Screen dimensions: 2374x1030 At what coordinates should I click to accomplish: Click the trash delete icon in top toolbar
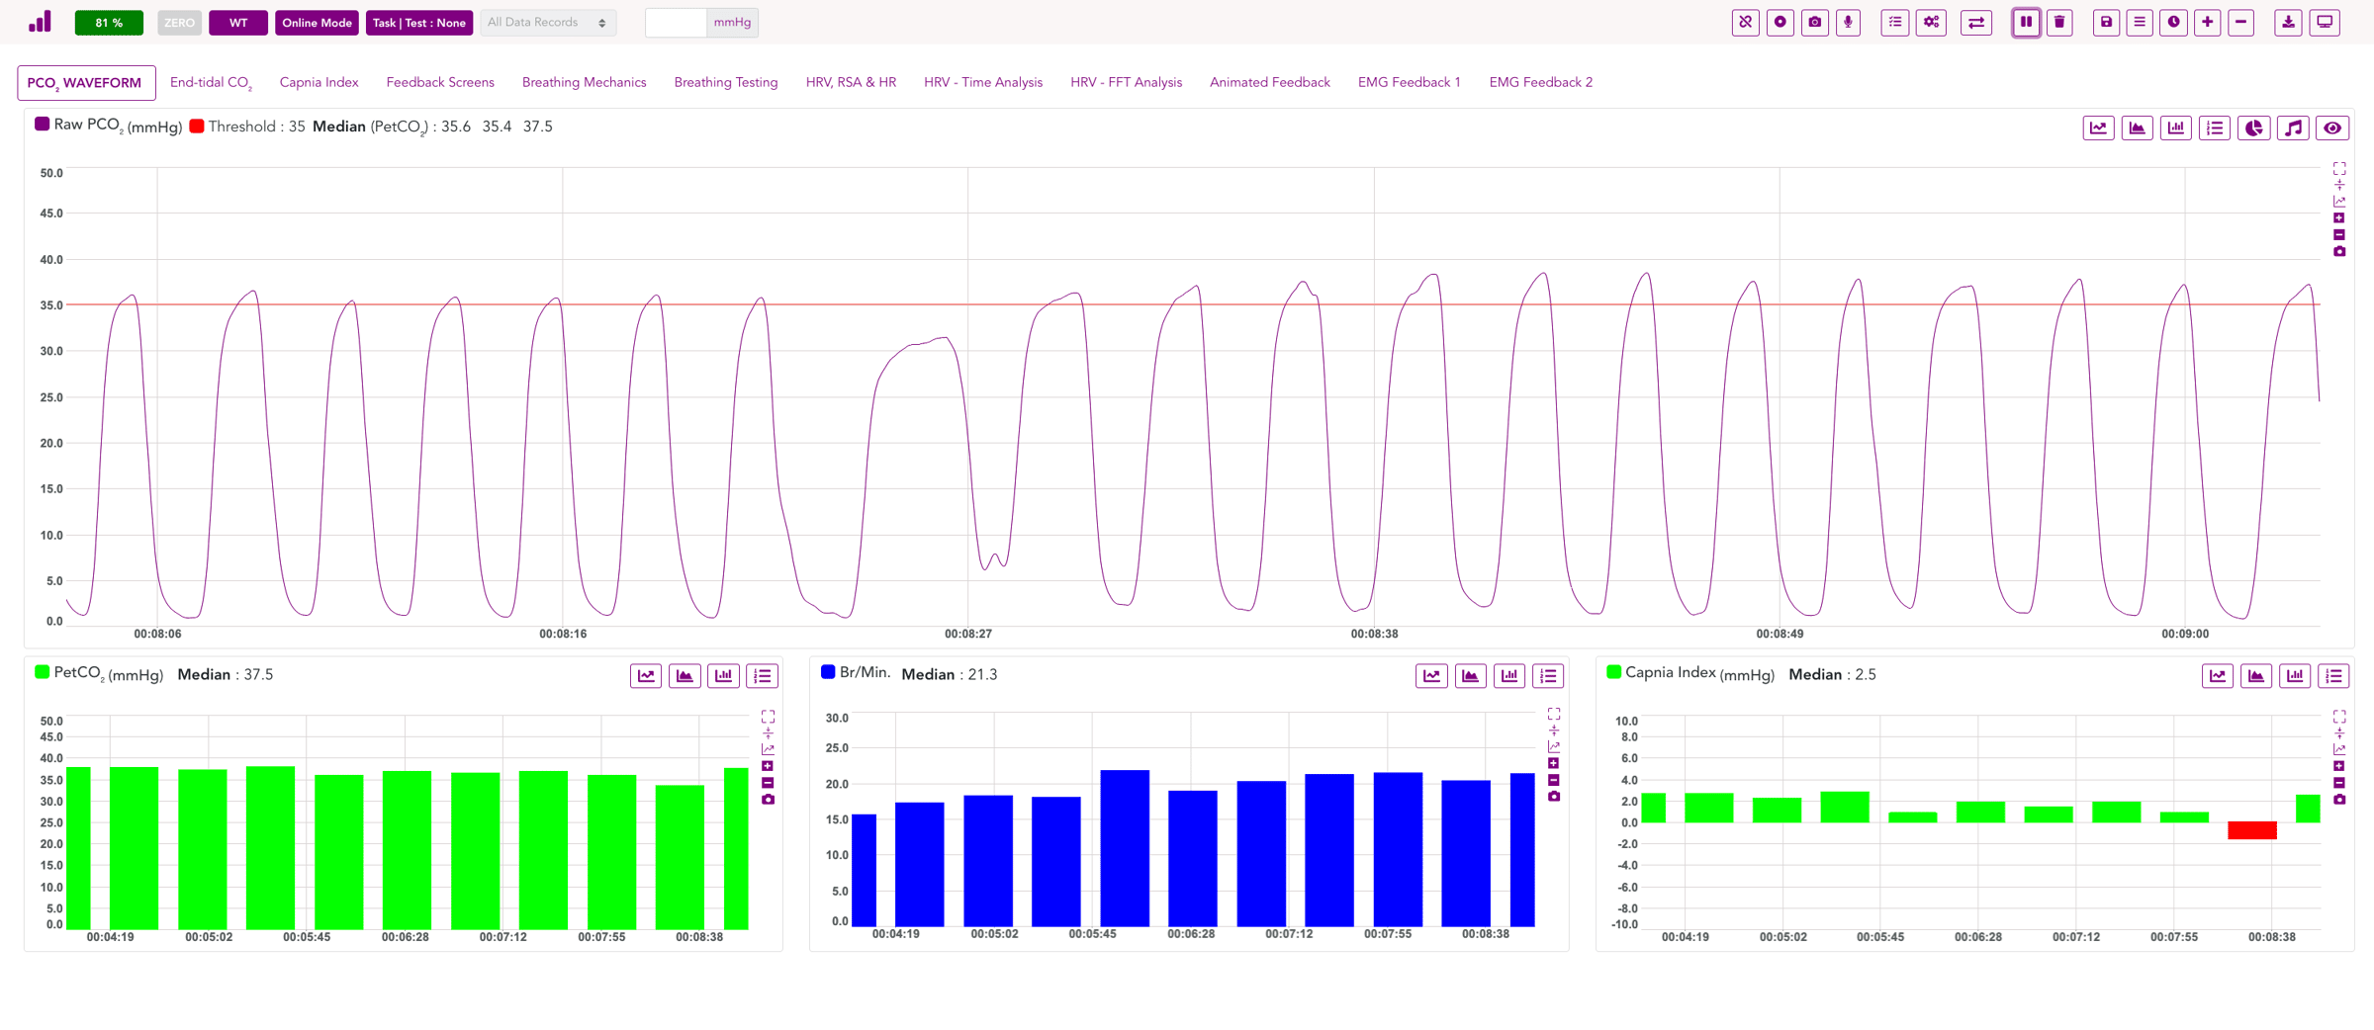point(2059,22)
